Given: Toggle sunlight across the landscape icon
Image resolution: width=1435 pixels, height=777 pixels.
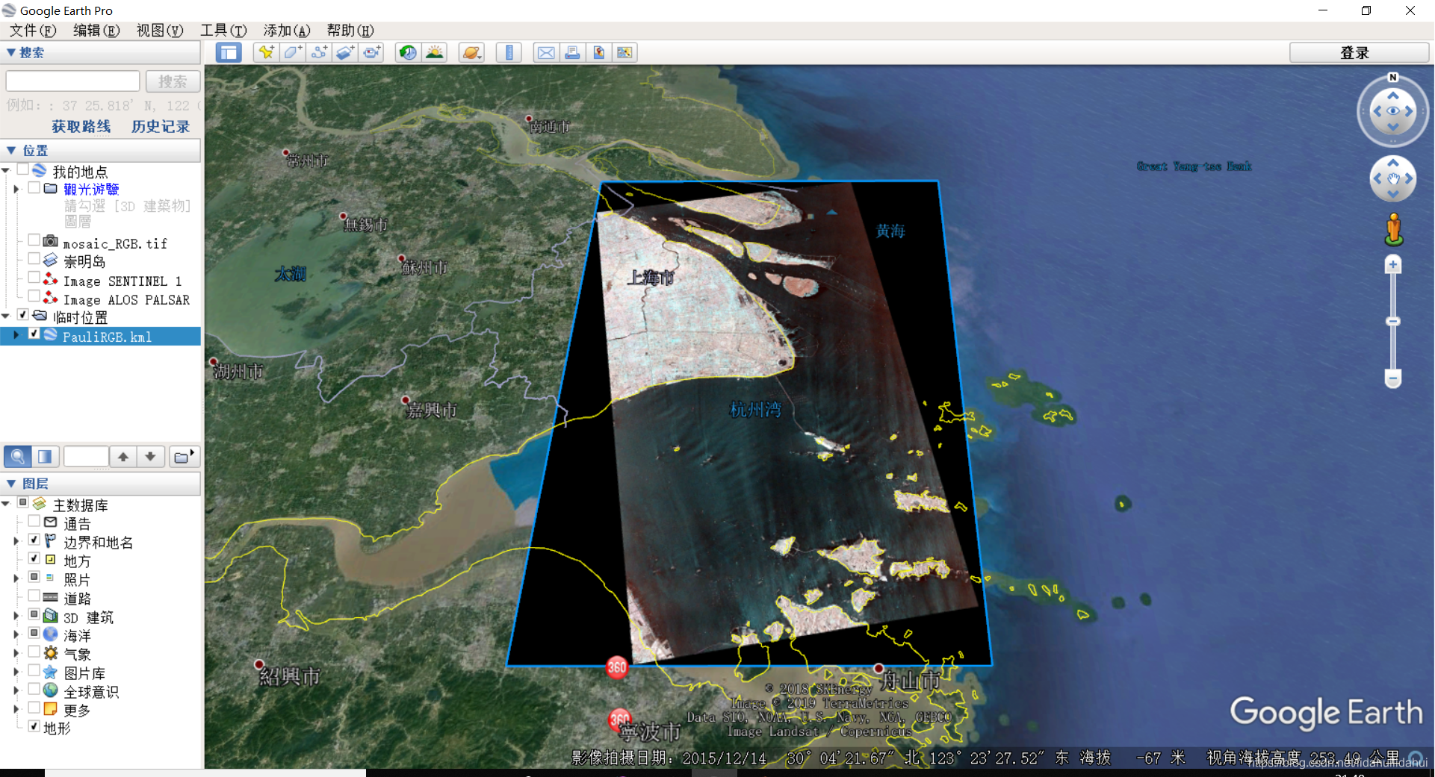Looking at the screenshot, I should pos(434,52).
